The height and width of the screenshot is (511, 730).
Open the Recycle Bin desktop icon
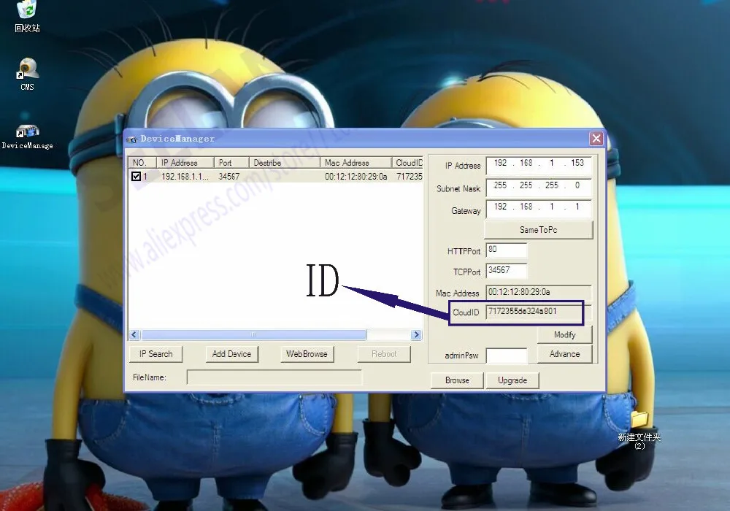coord(27,16)
